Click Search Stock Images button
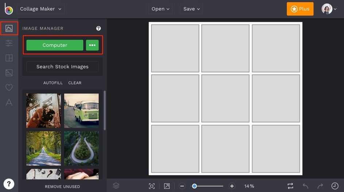Viewport: 344px width, 192px height. 63,67
